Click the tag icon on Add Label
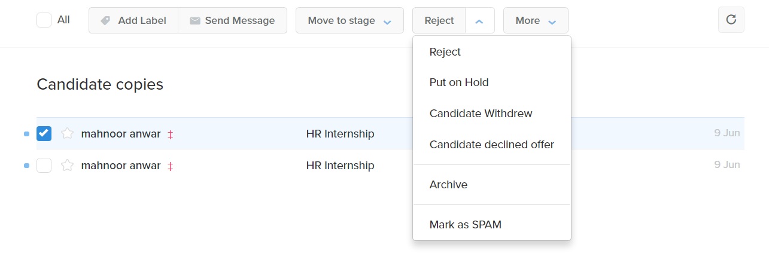The width and height of the screenshot is (769, 272). click(105, 20)
